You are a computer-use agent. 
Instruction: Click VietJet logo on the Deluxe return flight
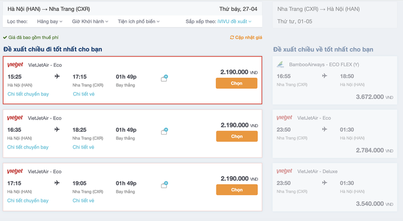click(x=284, y=171)
